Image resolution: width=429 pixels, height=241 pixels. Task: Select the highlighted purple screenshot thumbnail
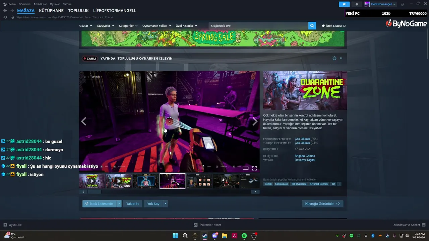tap(172, 181)
